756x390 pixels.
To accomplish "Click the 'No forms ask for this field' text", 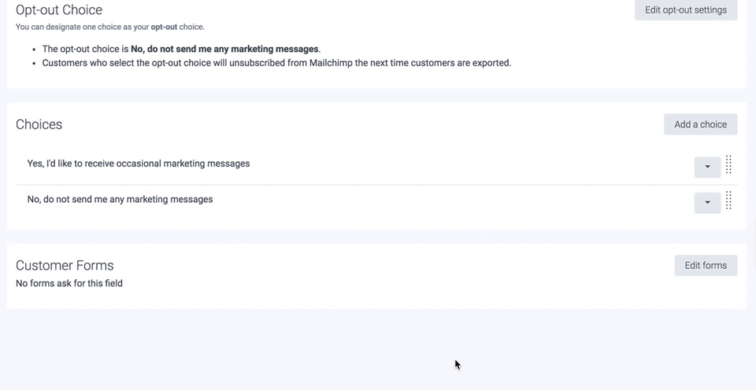I will pyautogui.click(x=69, y=283).
